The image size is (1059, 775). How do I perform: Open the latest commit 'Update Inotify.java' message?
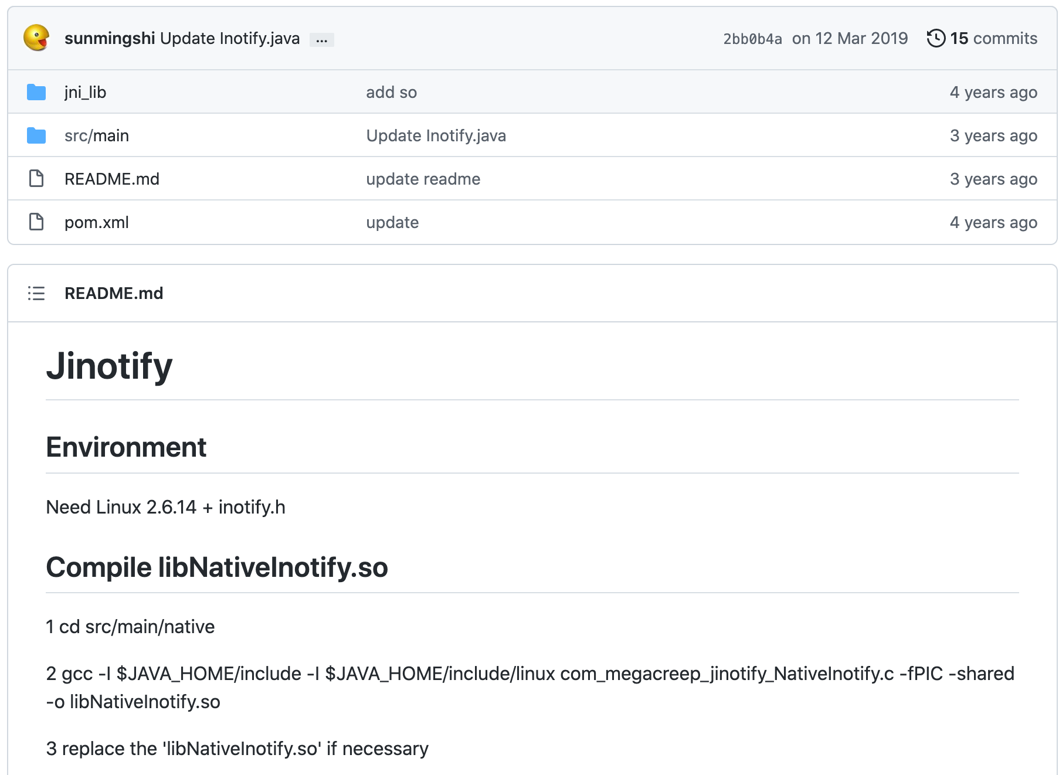[x=230, y=38]
